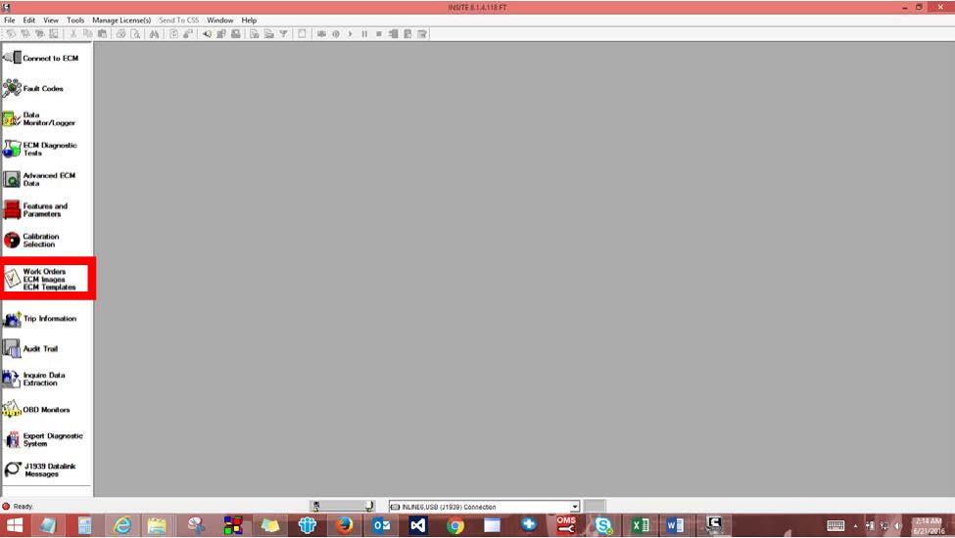Viewport: 955px width, 538px height.
Task: Open the View menu
Action: (51, 21)
